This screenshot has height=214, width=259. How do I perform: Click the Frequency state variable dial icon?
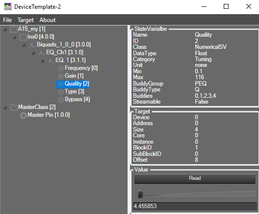click(x=61, y=68)
